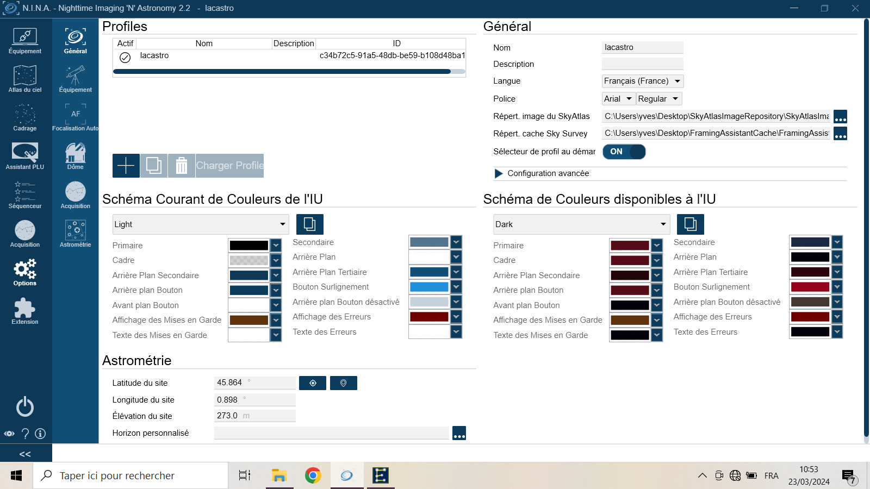Open the Langue dropdown

[x=643, y=81]
